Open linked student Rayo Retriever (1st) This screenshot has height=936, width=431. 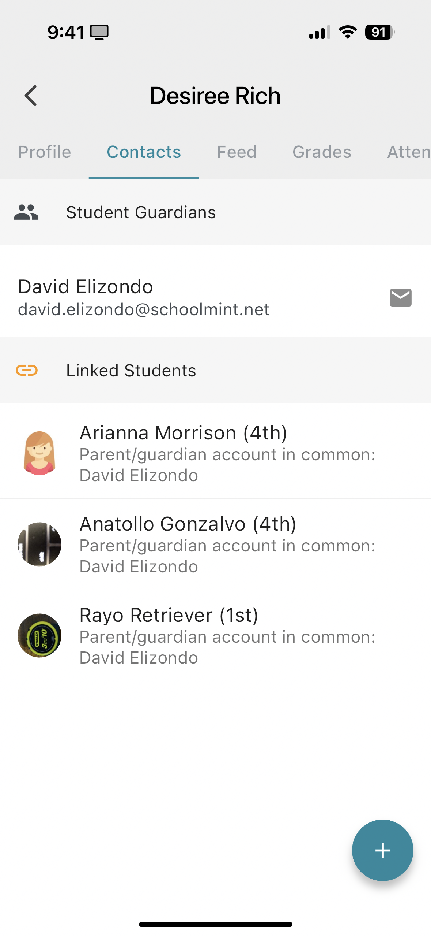point(215,636)
